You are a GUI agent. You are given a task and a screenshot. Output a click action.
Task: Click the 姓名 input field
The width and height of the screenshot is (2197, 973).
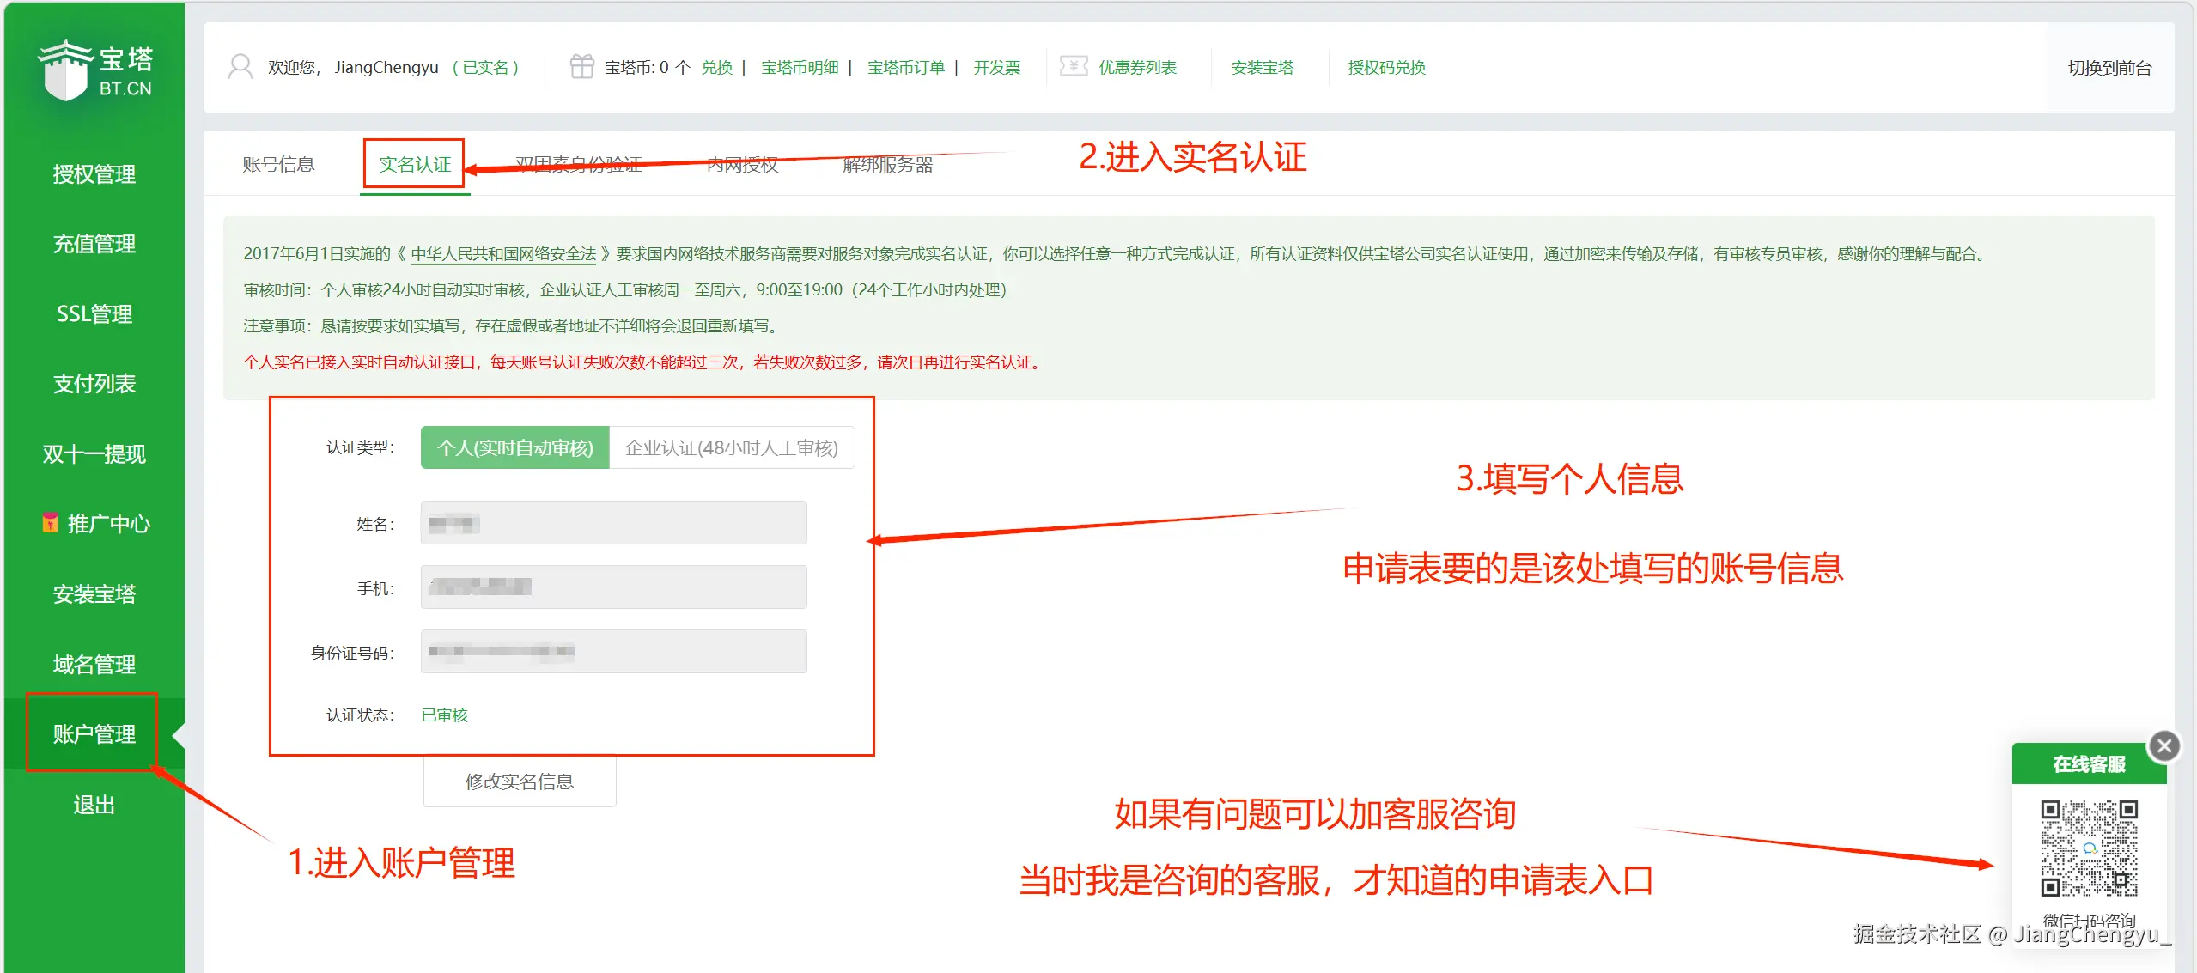point(613,523)
